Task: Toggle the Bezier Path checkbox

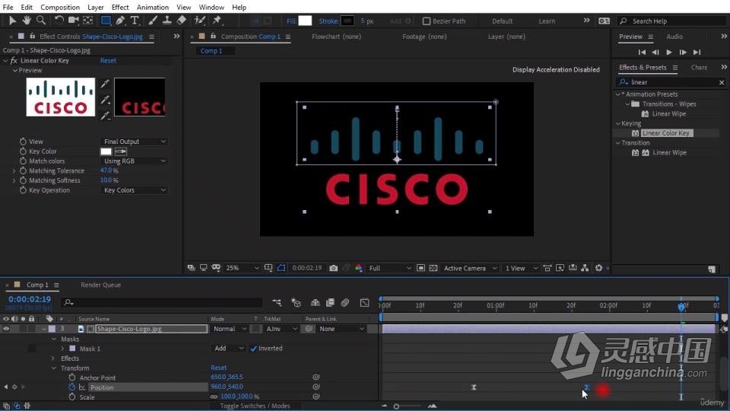Action: pyautogui.click(x=426, y=21)
